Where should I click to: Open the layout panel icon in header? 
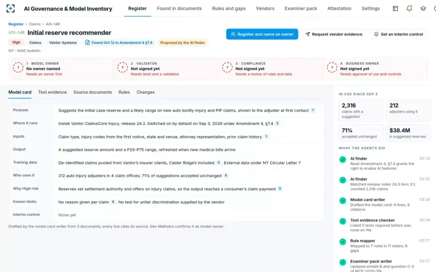point(395,8)
